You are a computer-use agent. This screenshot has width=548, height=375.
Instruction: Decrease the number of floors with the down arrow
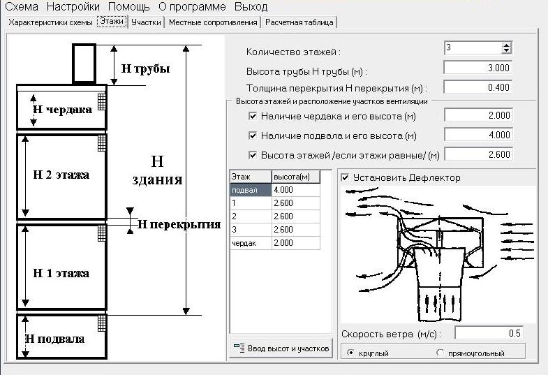pyautogui.click(x=506, y=51)
